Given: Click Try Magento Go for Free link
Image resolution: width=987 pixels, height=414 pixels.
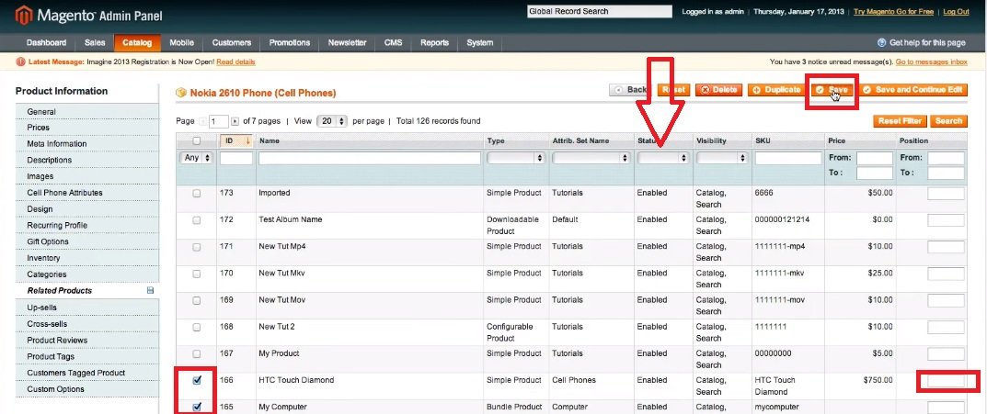Looking at the screenshot, I should (894, 12).
